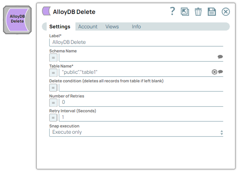This screenshot has height=174, width=238.
Task: Click the pop-out dialog icon in header
Action: click(x=185, y=12)
